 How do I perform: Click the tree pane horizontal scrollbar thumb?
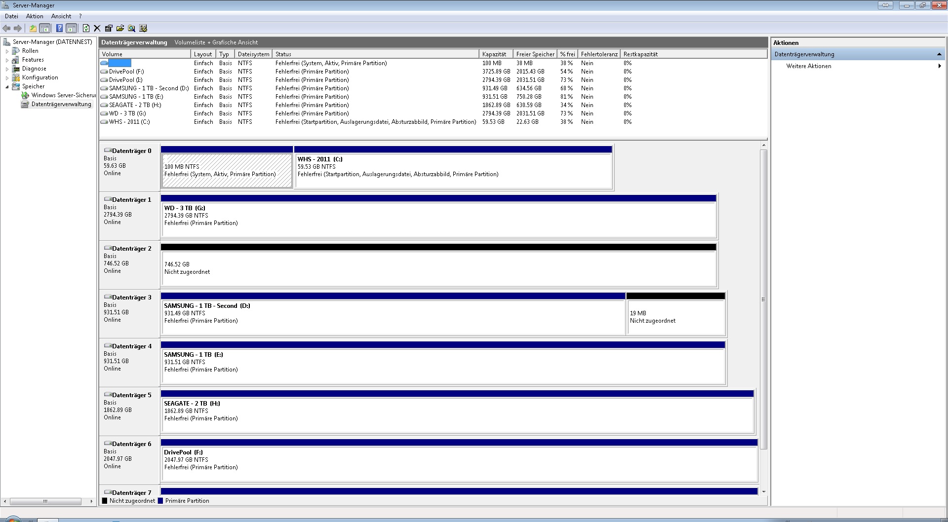click(x=45, y=501)
